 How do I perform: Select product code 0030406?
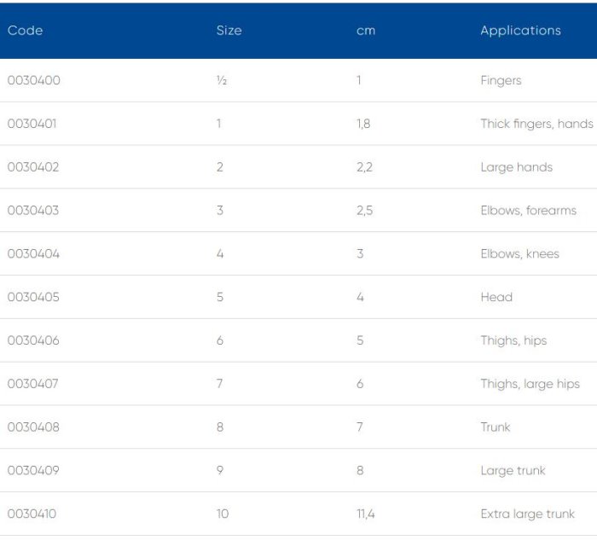tap(33, 340)
